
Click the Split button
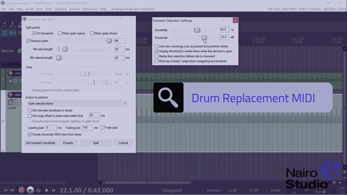point(96,143)
